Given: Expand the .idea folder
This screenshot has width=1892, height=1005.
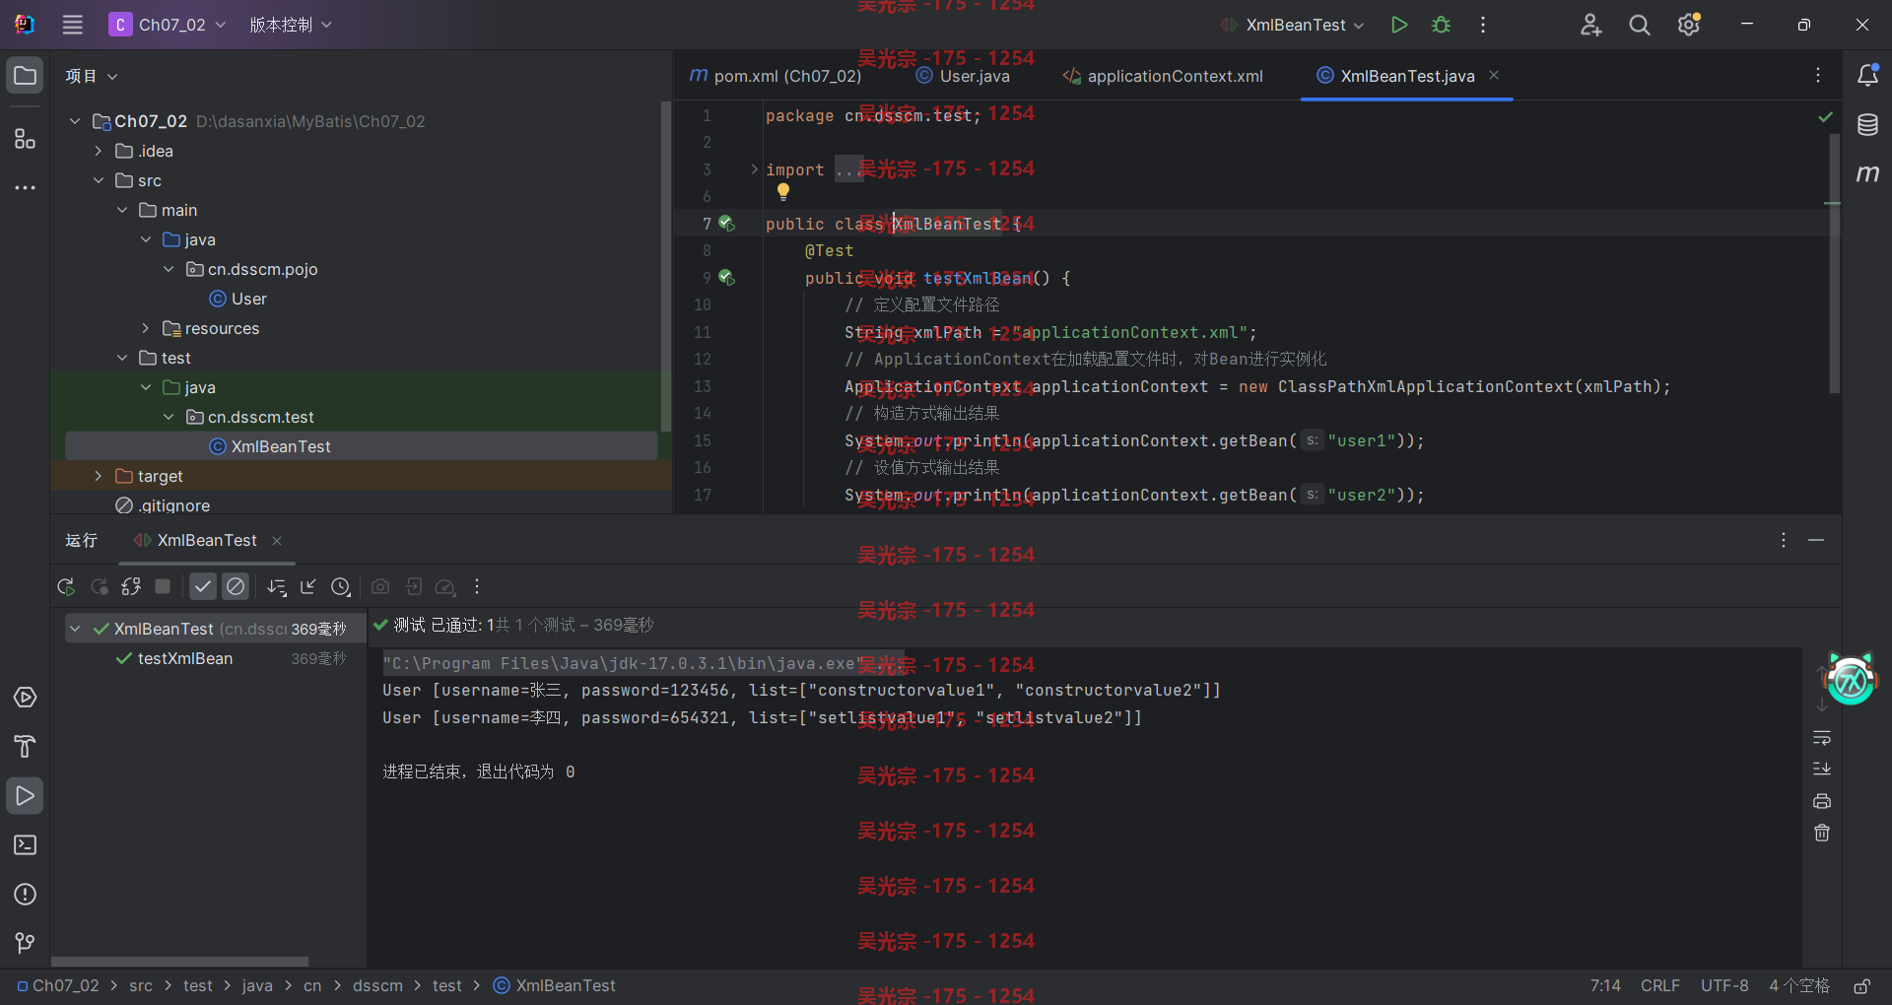Looking at the screenshot, I should (99, 151).
